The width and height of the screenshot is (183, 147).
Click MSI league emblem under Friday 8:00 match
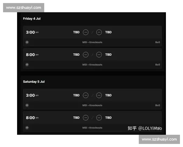(x=27, y=65)
